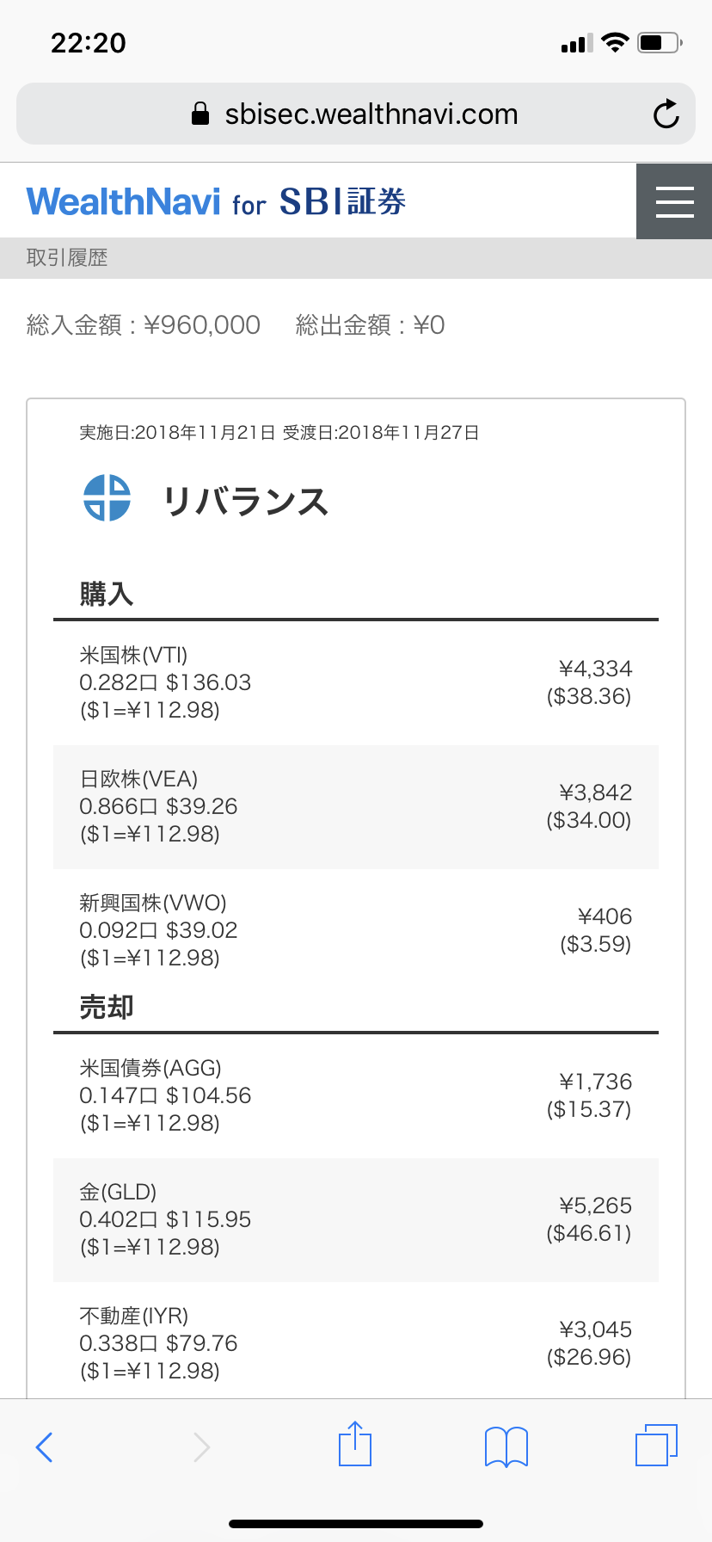Open the Safari share sheet
Viewport: 712px width, 1542px height.
354,1445
